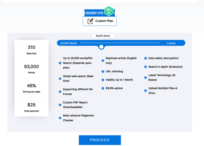This screenshot has height=146, width=204.
Task: Click the 46% Saving per page card
Action: point(32,88)
